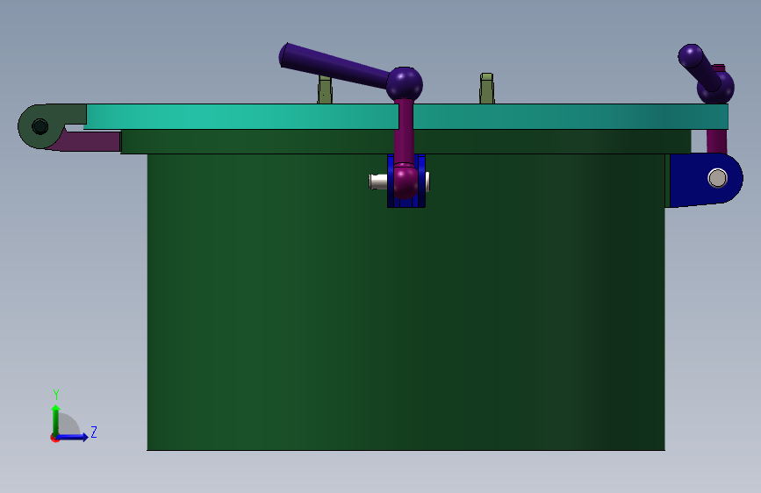The width and height of the screenshot is (761, 493).
Task: Select the blue clevis bracket at center
Action: (x=406, y=181)
